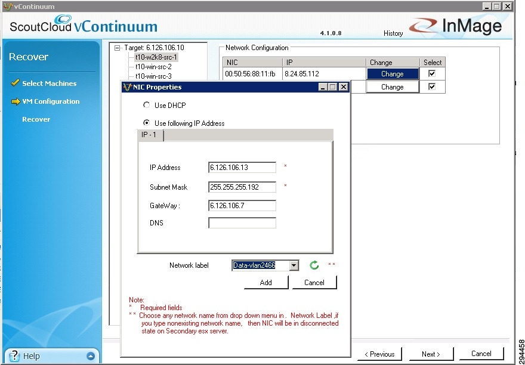Select the Use DHCP radio button
Image resolution: width=525 pixels, height=365 pixels.
point(146,105)
